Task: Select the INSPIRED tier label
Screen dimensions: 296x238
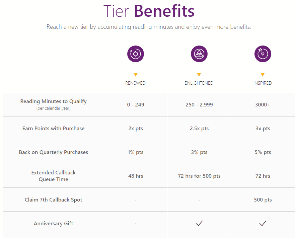Action: pyautogui.click(x=263, y=83)
